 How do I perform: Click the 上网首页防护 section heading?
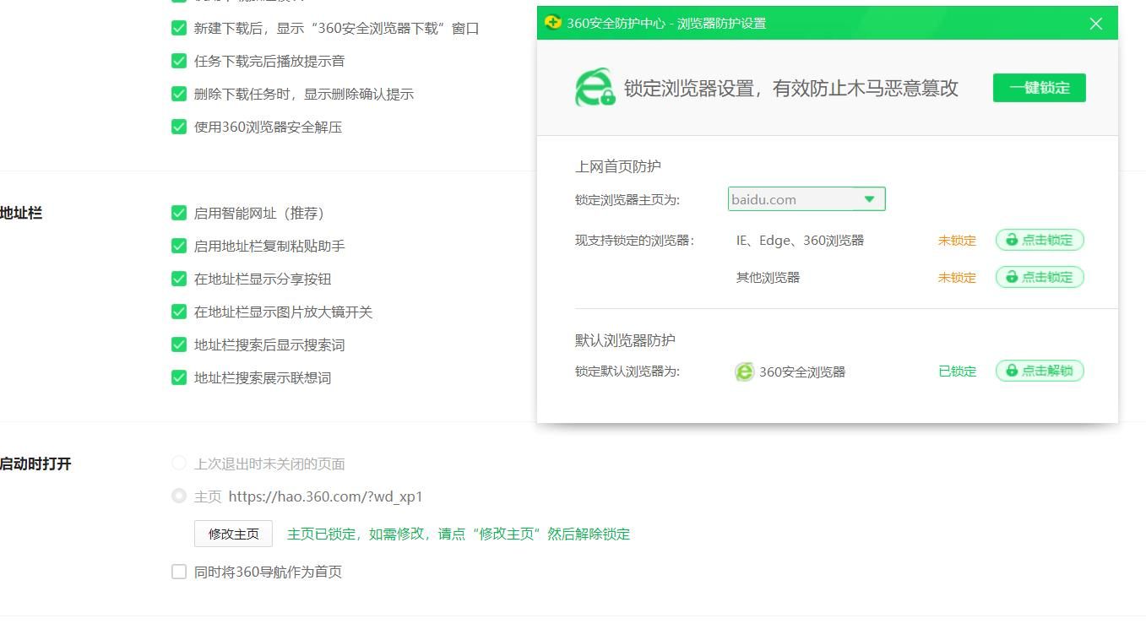point(618,166)
